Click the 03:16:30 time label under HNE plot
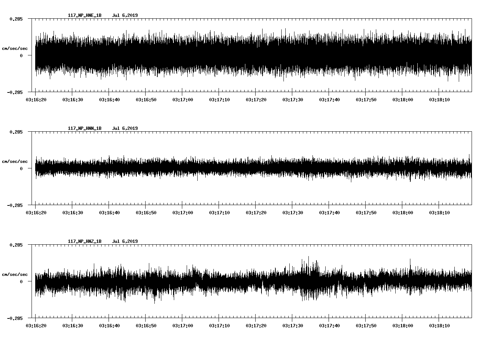Screen dimensions: 498x339 point(73,99)
